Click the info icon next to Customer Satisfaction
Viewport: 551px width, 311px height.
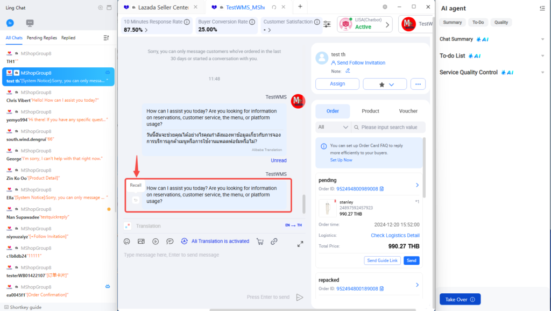[x=317, y=22]
